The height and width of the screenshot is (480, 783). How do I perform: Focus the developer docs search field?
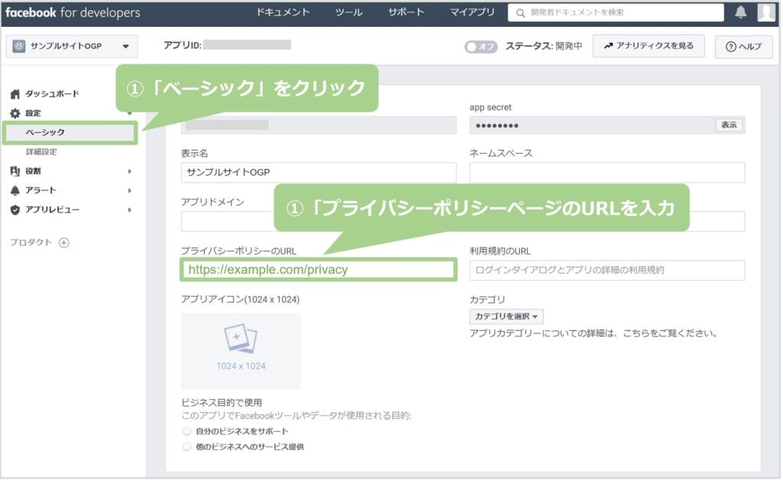click(x=616, y=13)
